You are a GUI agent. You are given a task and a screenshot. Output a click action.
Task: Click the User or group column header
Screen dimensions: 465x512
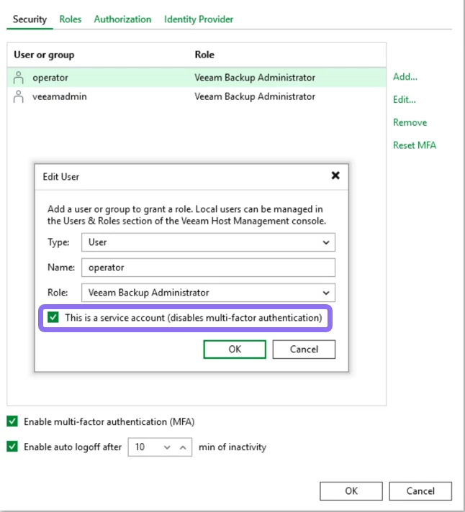(x=44, y=55)
